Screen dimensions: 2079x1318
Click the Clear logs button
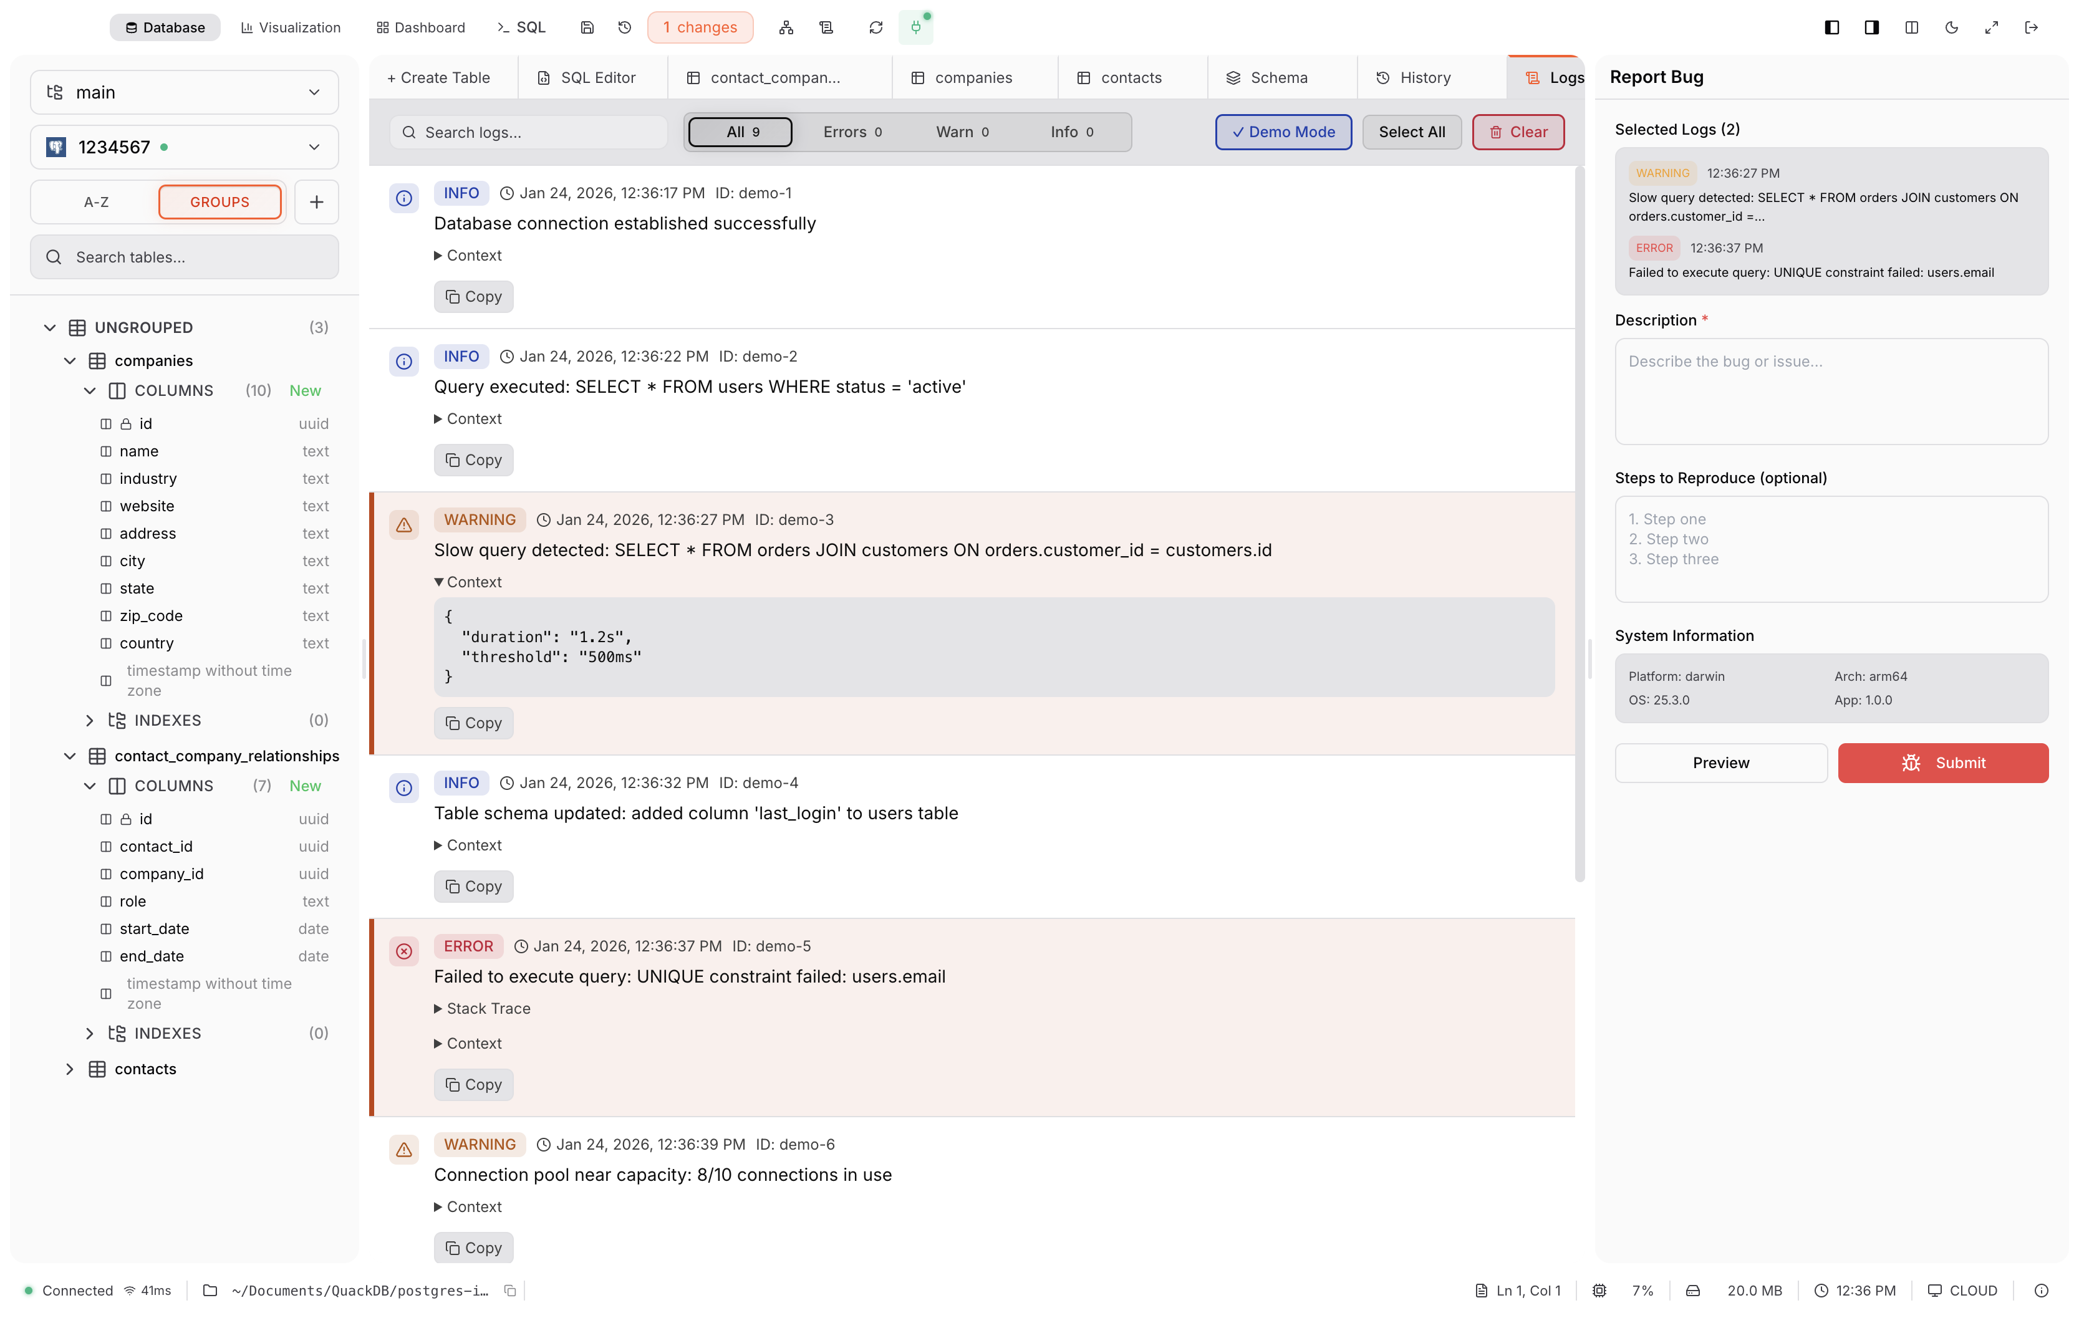1518,132
